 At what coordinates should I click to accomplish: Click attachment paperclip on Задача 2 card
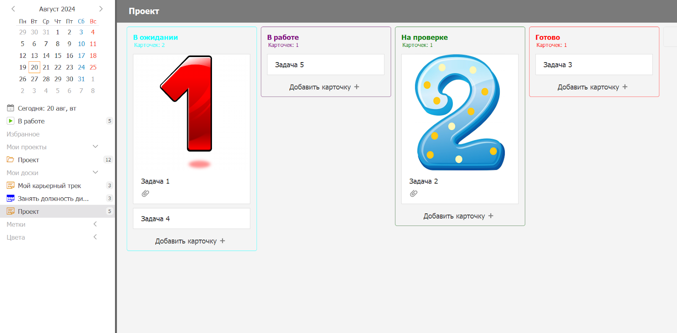[x=413, y=194]
